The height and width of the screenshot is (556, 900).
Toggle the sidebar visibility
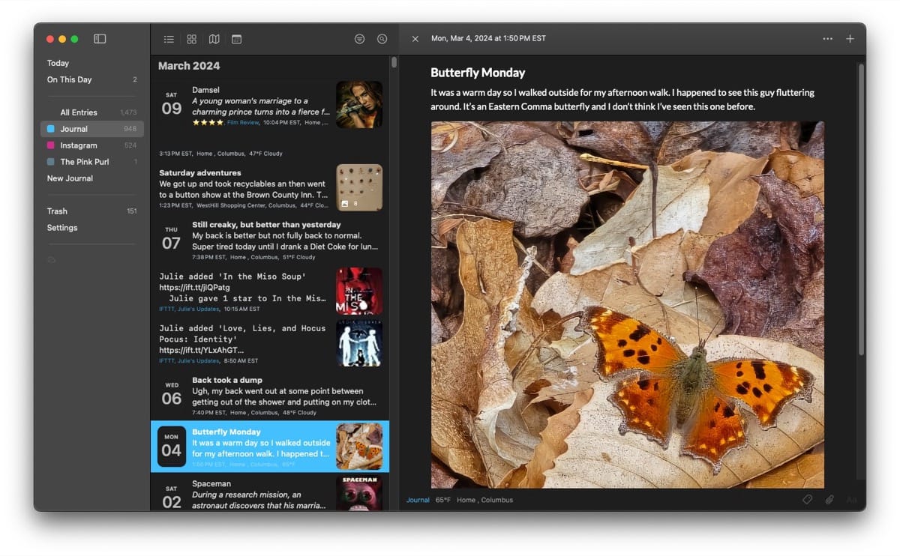[100, 38]
